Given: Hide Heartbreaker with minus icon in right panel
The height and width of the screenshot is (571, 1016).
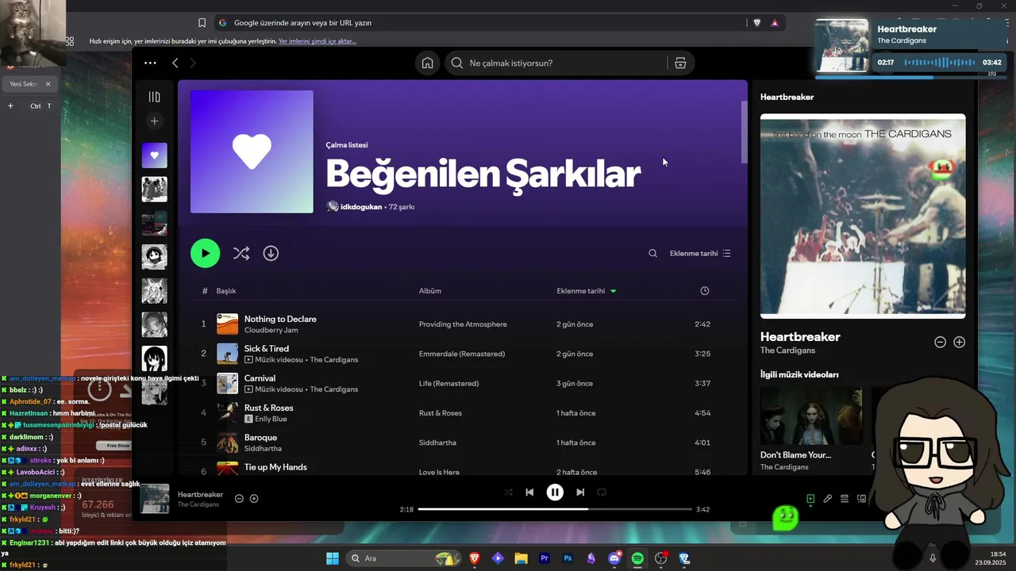Looking at the screenshot, I should (940, 343).
